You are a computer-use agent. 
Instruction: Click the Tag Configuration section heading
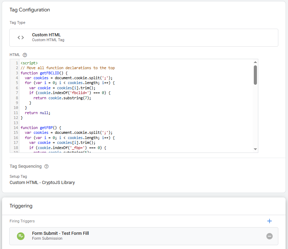click(30, 10)
